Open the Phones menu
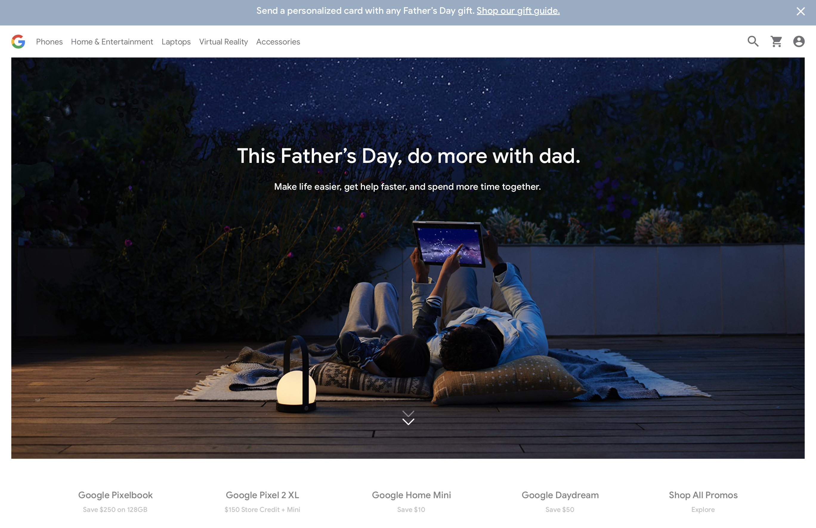 49,42
